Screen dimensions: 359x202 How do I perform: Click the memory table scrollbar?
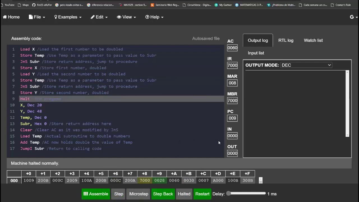261,180
